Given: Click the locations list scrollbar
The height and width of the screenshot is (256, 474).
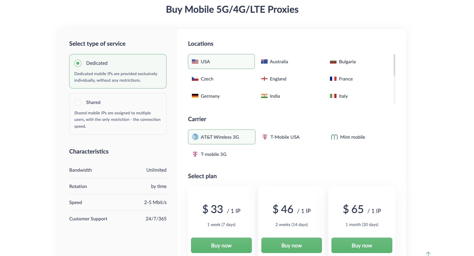Looking at the screenshot, I should point(394,65).
